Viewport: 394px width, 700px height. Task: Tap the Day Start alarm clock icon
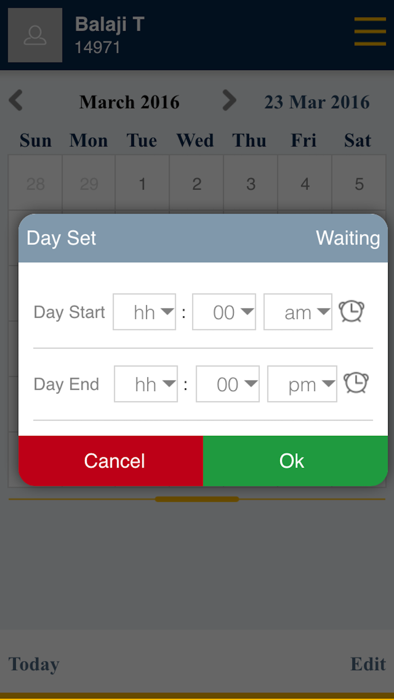tap(351, 311)
